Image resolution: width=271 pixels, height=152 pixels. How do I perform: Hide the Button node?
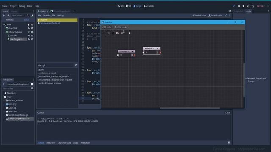coord(32,35)
